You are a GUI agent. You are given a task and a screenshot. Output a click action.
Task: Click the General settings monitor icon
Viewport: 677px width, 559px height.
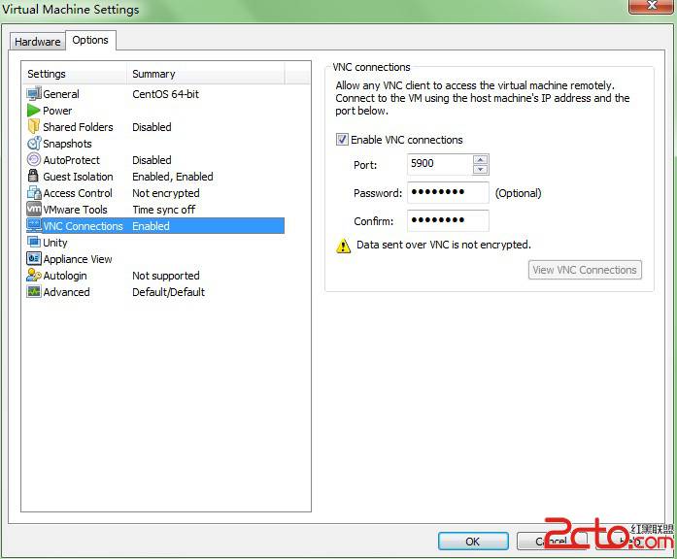coord(34,93)
